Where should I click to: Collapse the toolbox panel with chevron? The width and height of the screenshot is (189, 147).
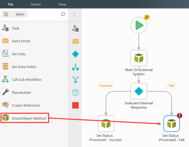point(74,15)
